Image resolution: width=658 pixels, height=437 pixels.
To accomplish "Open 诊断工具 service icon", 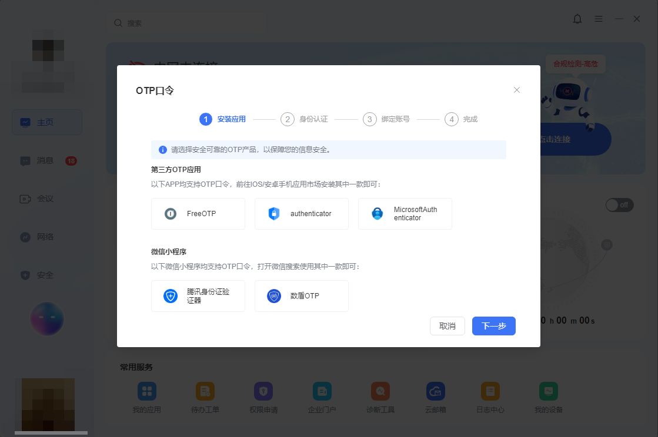I will coord(380,398).
